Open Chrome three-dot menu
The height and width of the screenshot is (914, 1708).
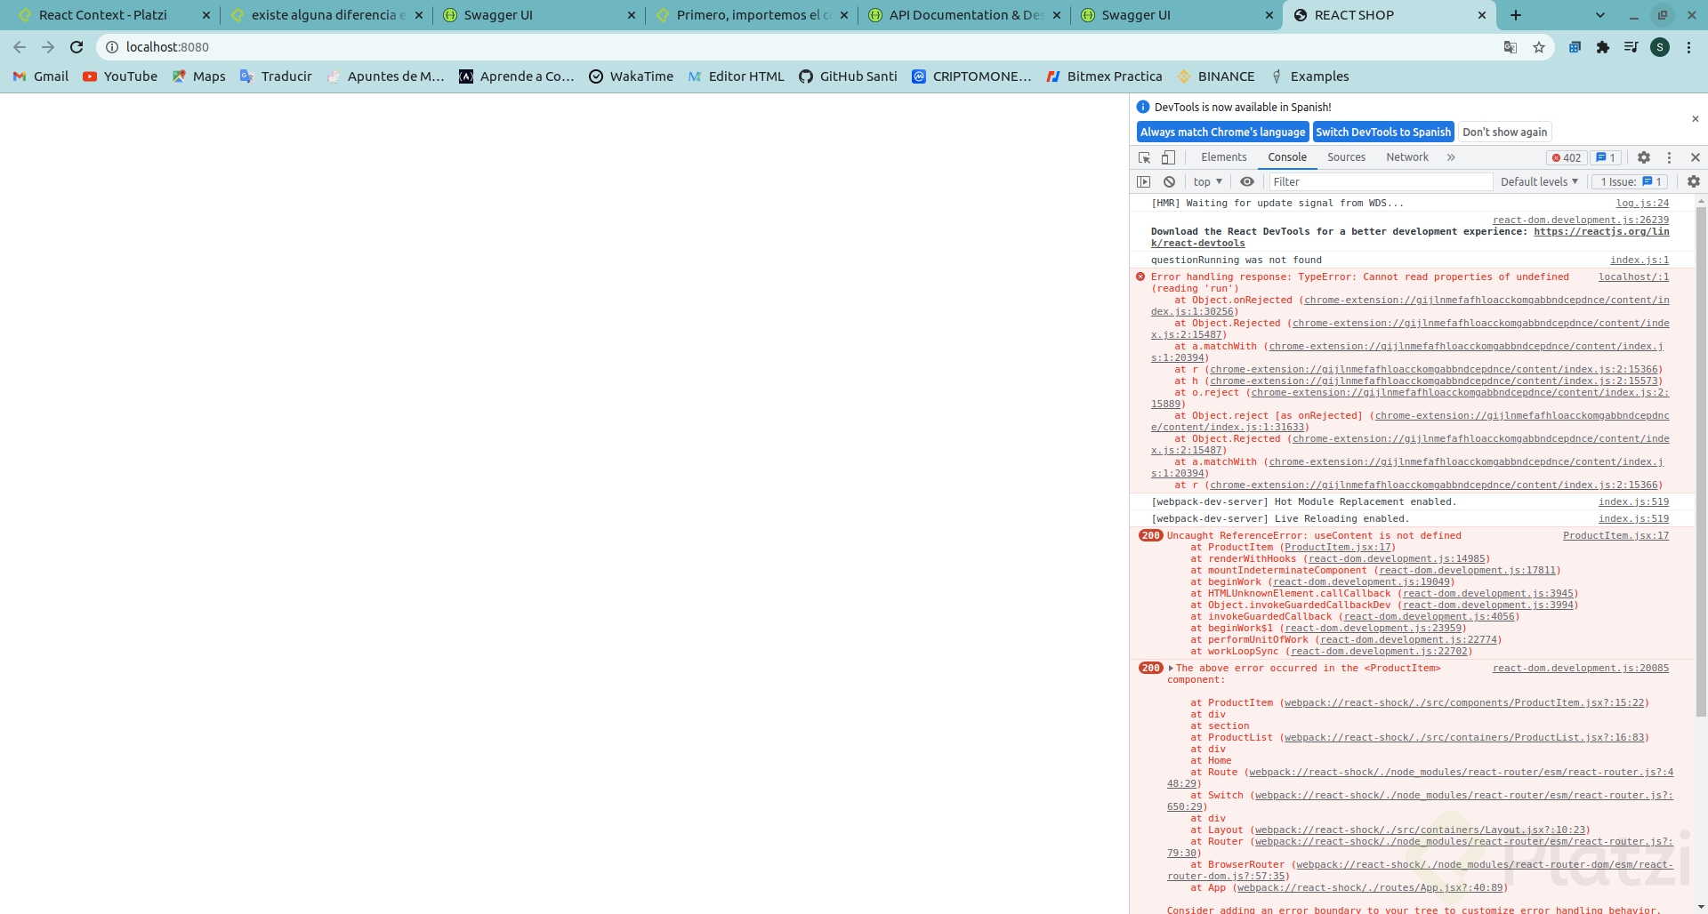coord(1688,47)
